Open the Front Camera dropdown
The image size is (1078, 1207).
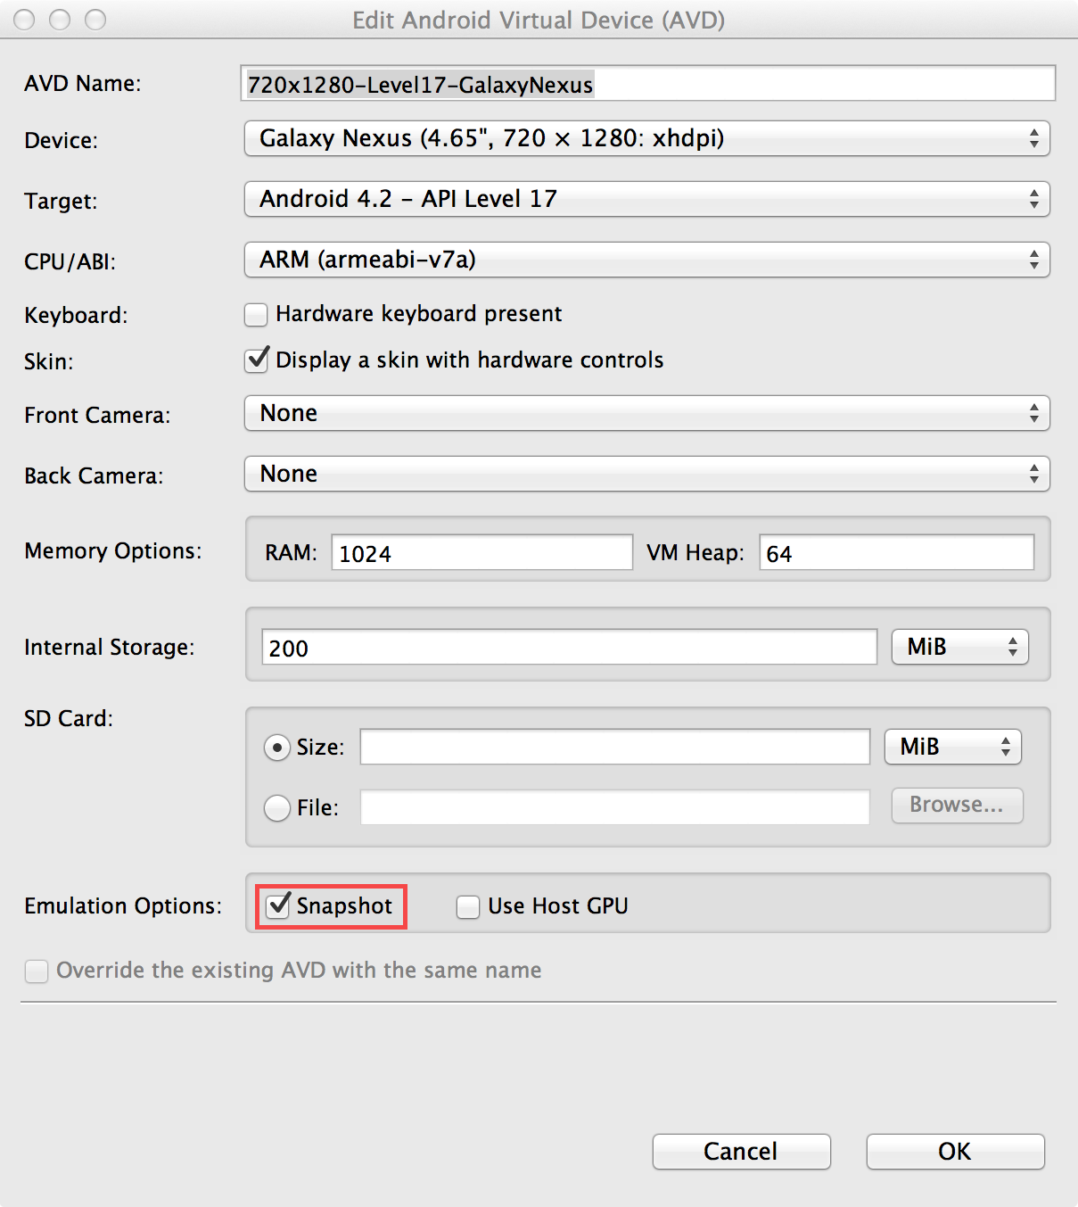(x=647, y=413)
